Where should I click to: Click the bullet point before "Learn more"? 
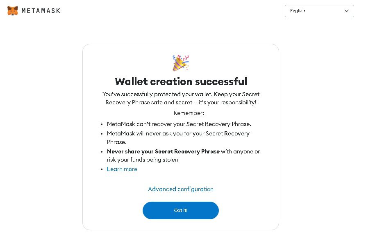[x=102, y=169]
